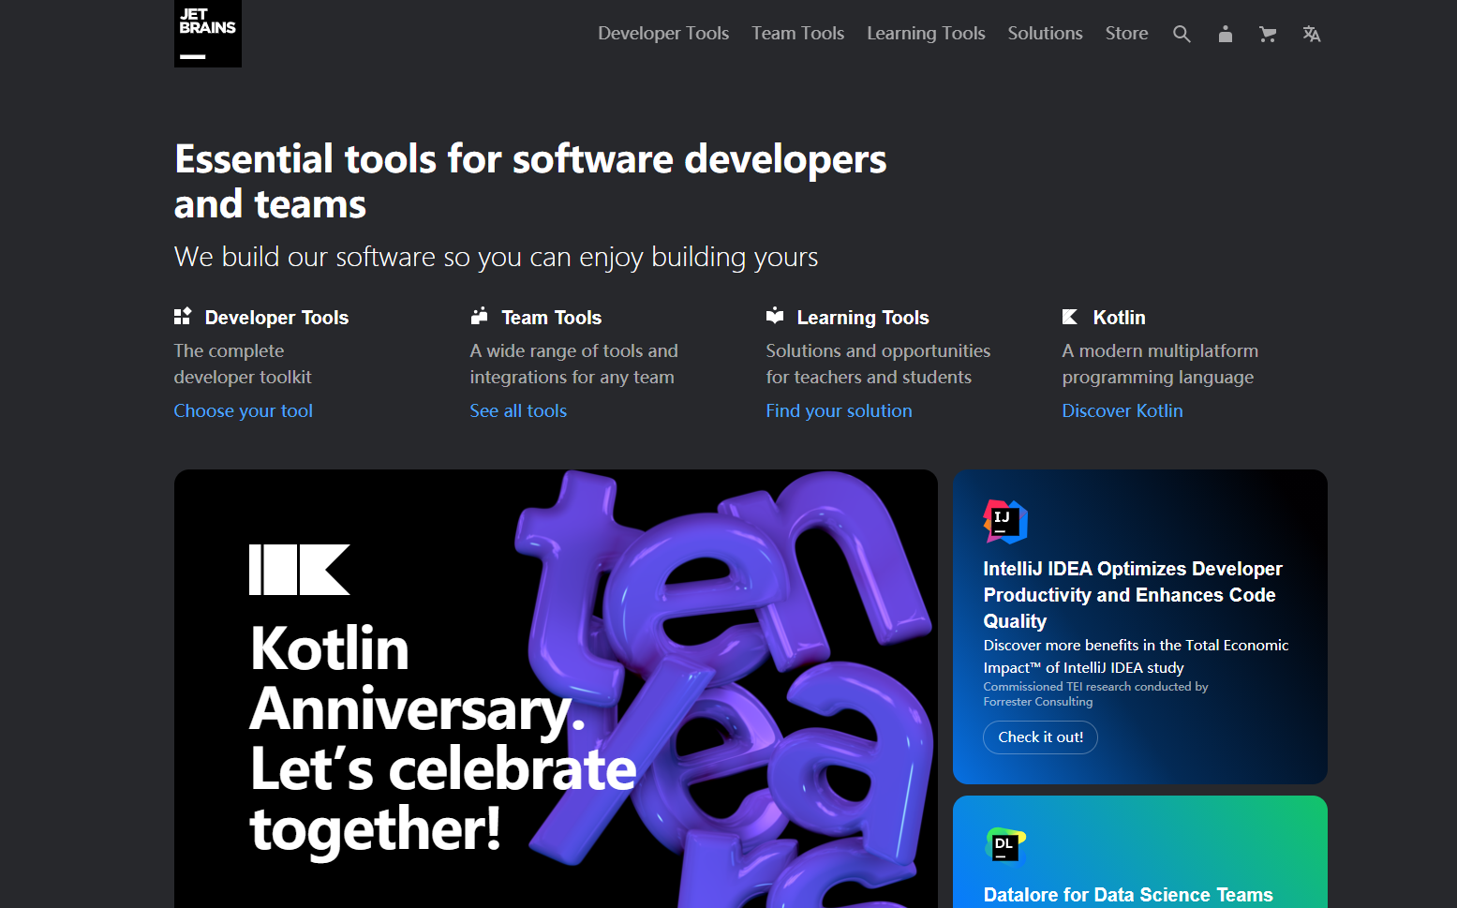
Task: Click the Learning Tools section heading
Action: point(863,318)
